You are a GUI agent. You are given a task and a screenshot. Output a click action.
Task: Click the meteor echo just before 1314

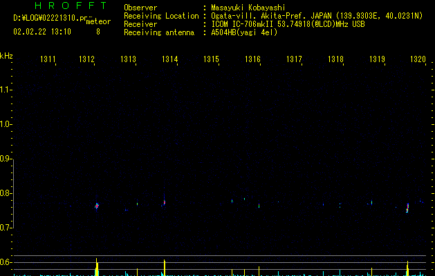[x=164, y=203]
